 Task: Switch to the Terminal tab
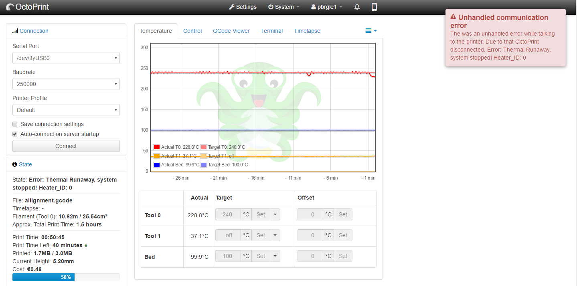point(272,31)
